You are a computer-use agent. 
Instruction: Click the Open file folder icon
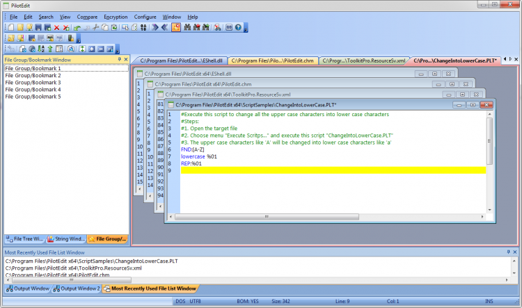pyautogui.click(x=20, y=28)
